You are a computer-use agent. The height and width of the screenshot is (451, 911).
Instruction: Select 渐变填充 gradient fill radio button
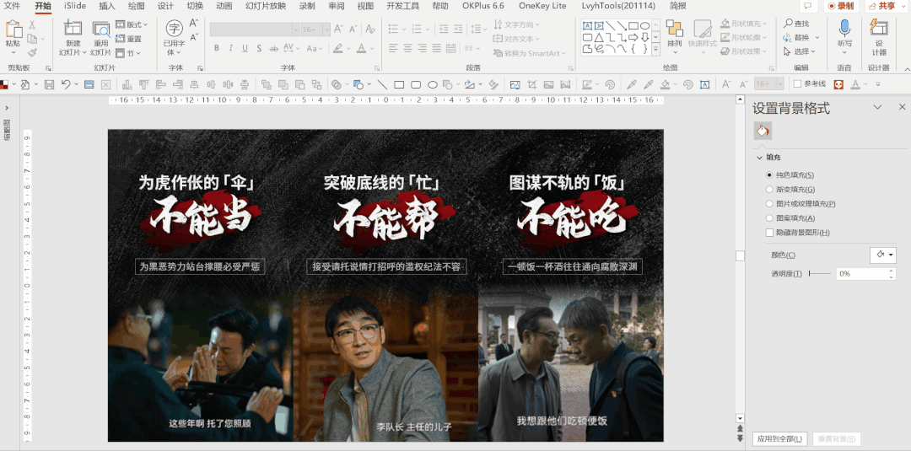[x=770, y=189]
